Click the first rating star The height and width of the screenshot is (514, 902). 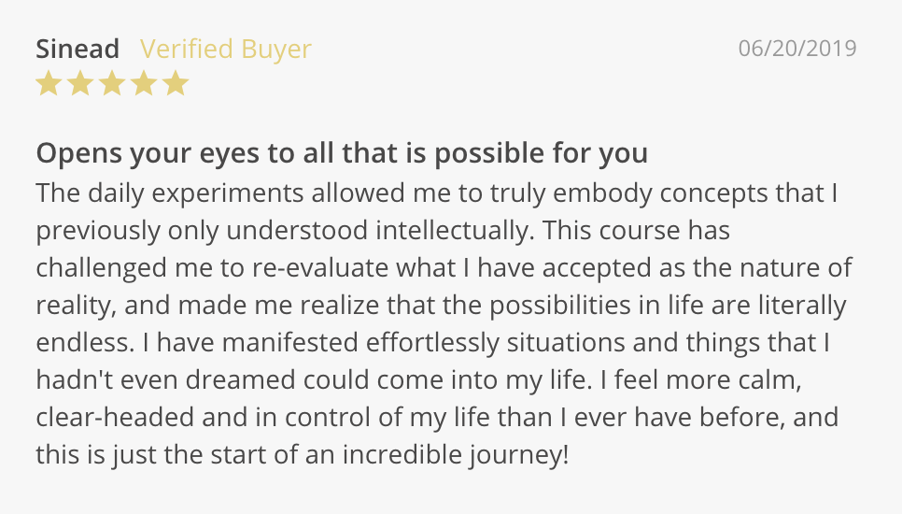[48, 85]
